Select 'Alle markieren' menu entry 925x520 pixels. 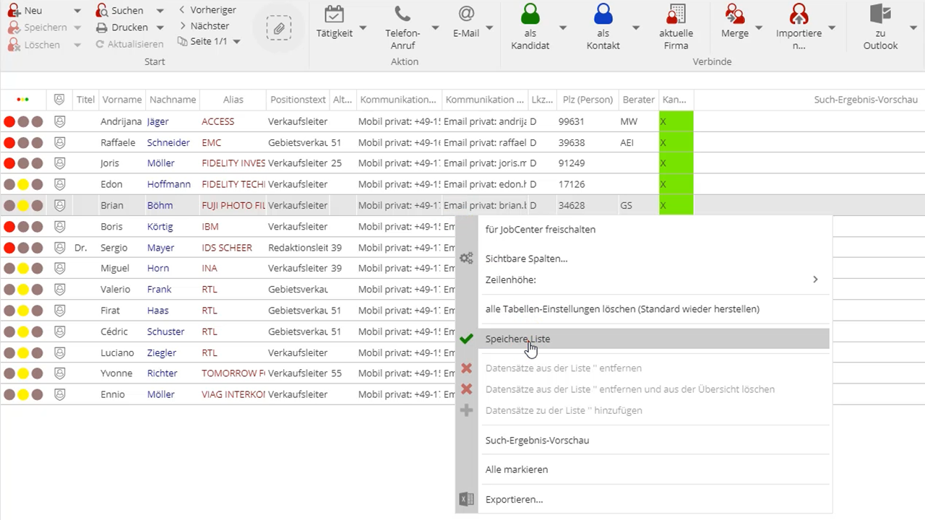coord(517,469)
